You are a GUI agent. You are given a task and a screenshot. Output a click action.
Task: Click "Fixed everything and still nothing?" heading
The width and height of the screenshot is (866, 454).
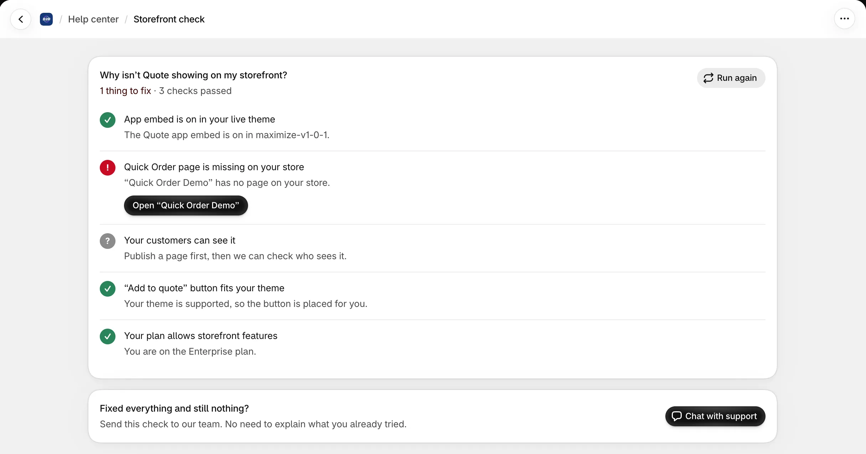174,408
